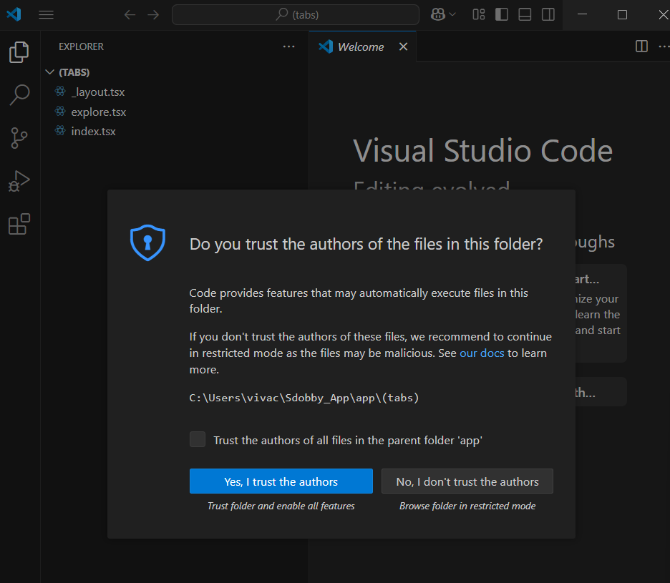This screenshot has height=583, width=670.
Task: Click No, I don't trust the authors
Action: pos(467,481)
